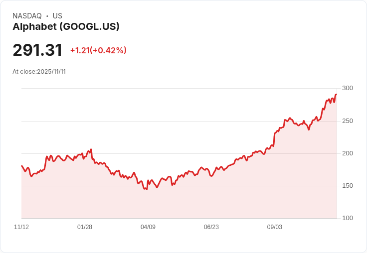This screenshot has height=253, width=367.
Task: Click the 100 y-axis label
Action: click(347, 218)
